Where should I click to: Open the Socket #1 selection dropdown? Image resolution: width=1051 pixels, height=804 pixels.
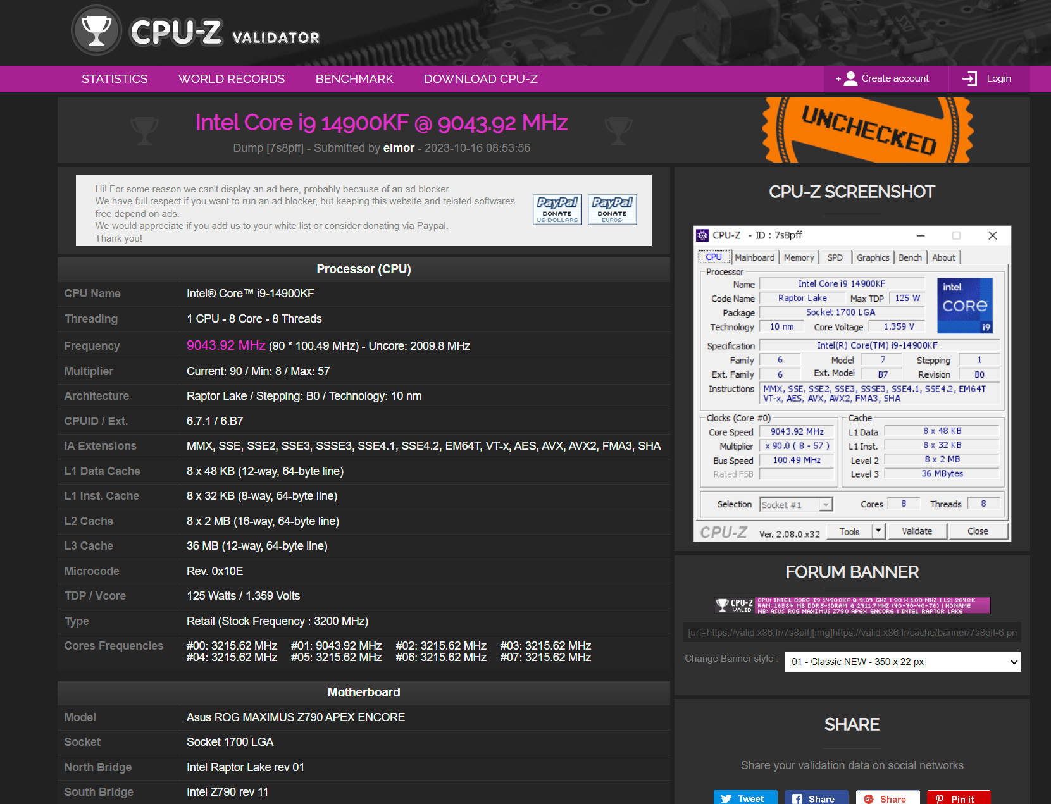(x=796, y=504)
